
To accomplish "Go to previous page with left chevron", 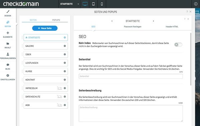I will point(112,21).
